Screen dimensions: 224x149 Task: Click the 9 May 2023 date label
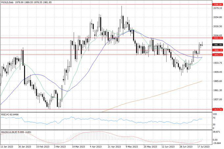point(132,147)
